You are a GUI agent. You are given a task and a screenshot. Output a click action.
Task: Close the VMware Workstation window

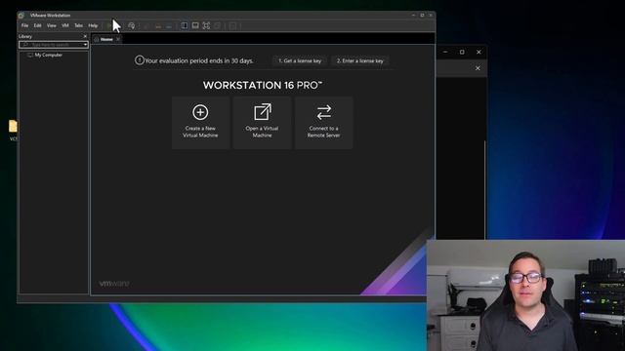click(431, 16)
